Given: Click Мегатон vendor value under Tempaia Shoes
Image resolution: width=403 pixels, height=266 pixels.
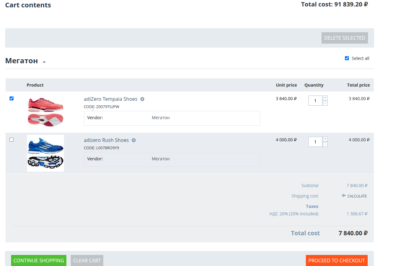Looking at the screenshot, I should (x=161, y=118).
